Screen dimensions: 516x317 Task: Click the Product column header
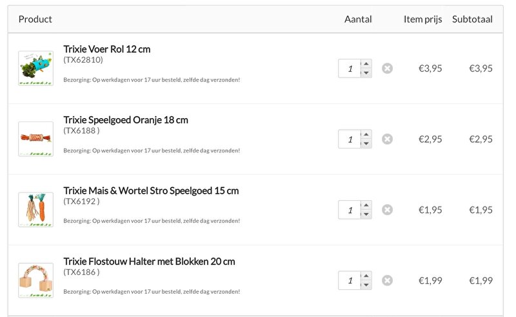coord(35,19)
